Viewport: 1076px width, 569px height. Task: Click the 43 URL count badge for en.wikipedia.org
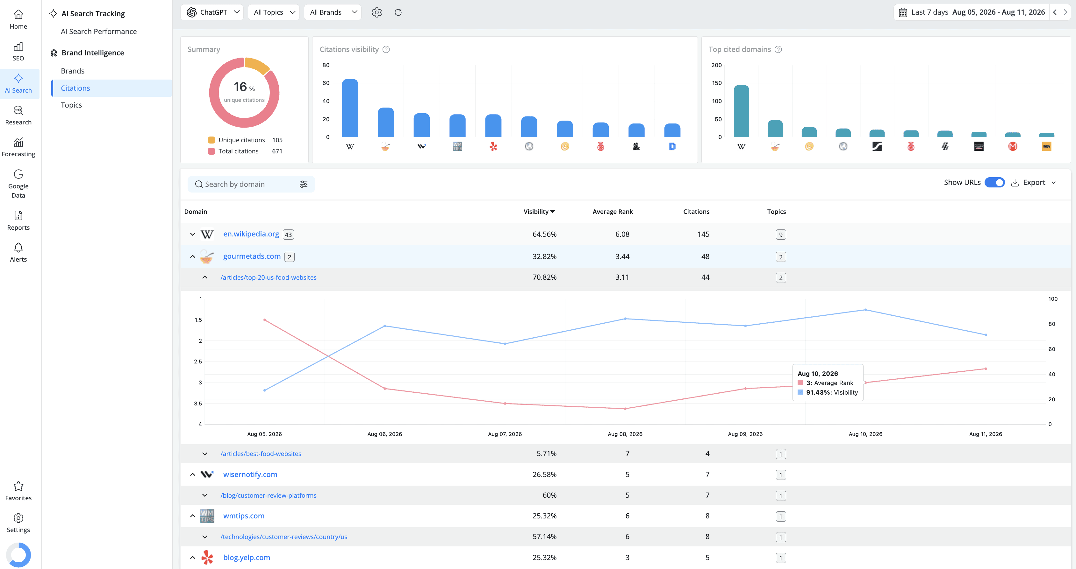288,235
